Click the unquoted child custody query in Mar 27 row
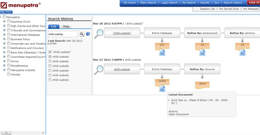This screenshot has width=260, height=135. pos(122,69)
